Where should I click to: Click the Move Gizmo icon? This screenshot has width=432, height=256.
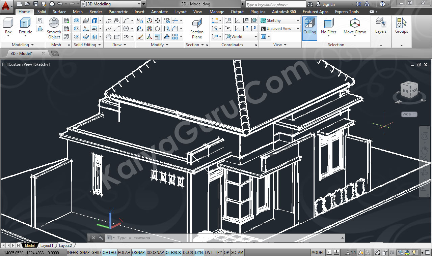coord(354,24)
